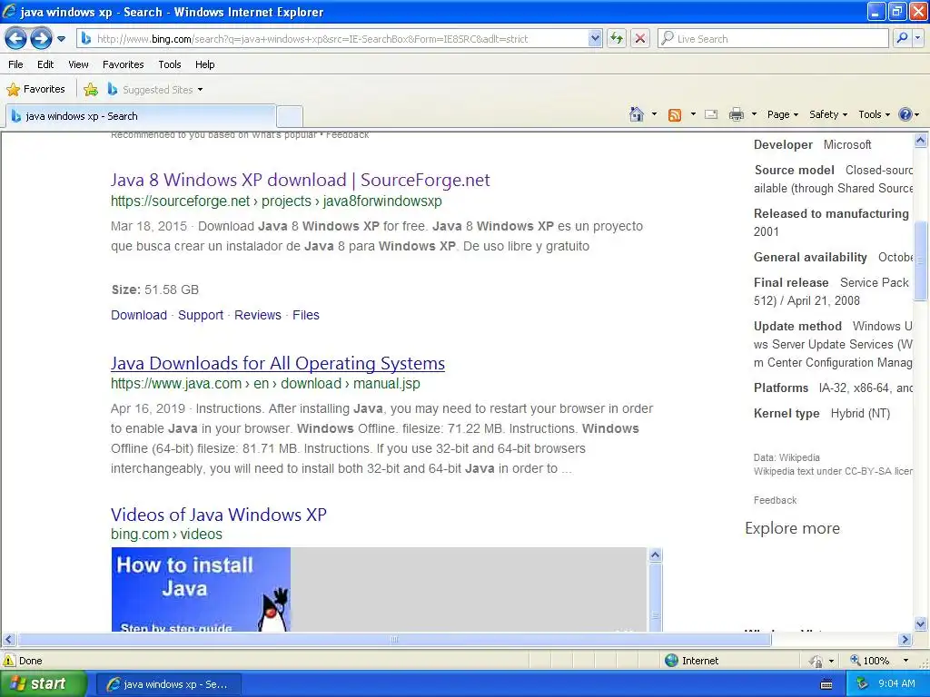Click the Read Mail icon
Image resolution: width=930 pixels, height=697 pixels.
tap(711, 115)
